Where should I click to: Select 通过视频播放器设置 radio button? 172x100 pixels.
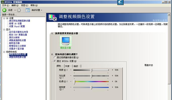[x=55, y=57]
